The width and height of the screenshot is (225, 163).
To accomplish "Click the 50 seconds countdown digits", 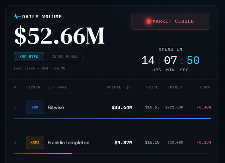I will 193,60.
